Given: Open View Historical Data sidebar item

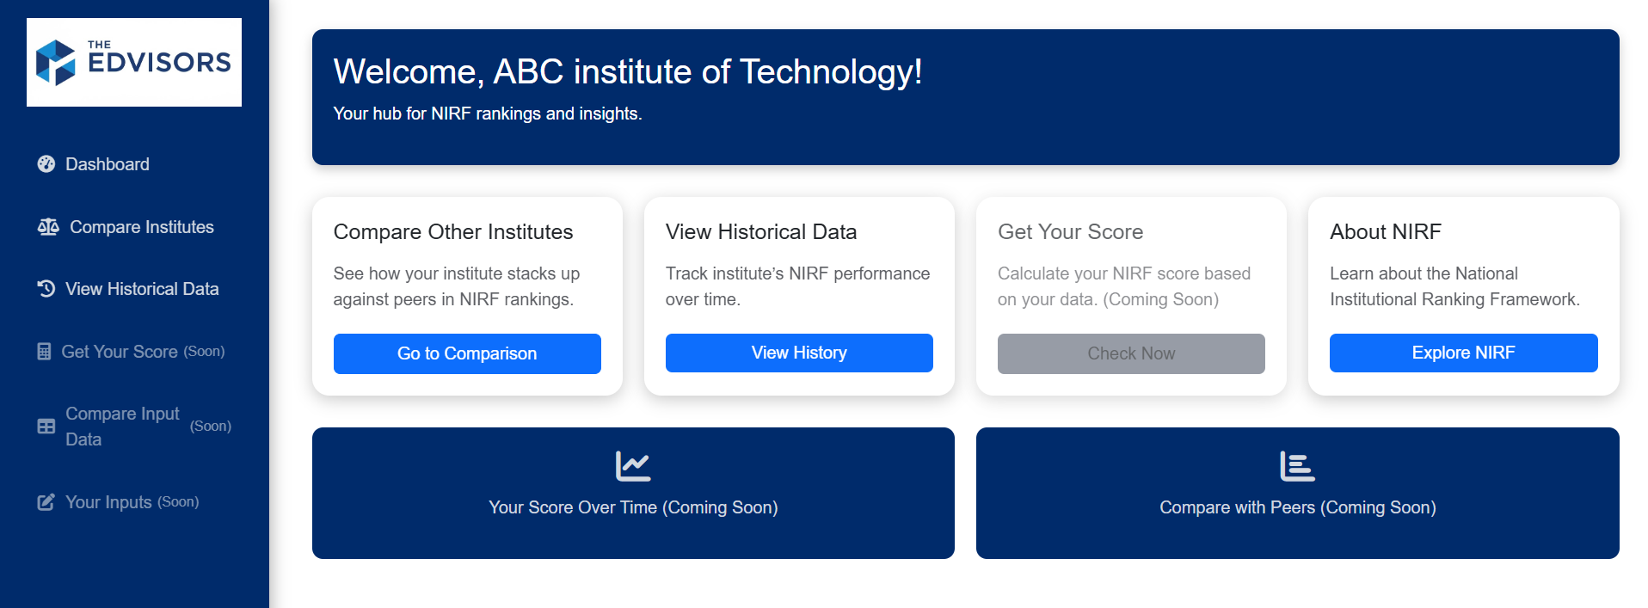Looking at the screenshot, I should [142, 289].
